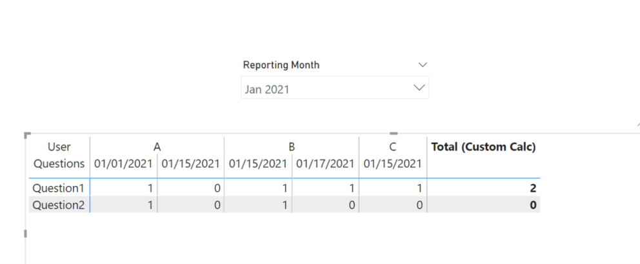The image size is (640, 264).
Task: Grab the matrix left-edge resize handle
Action: pos(25,234)
